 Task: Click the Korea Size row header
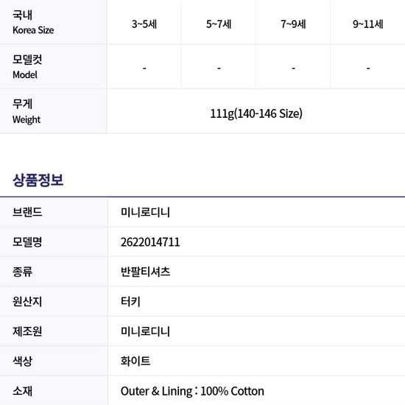(53, 22)
